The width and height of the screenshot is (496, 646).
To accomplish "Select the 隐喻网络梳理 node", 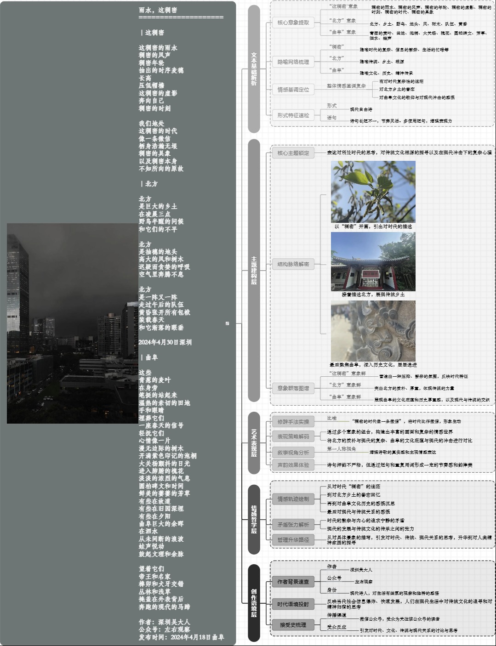I will pyautogui.click(x=293, y=62).
